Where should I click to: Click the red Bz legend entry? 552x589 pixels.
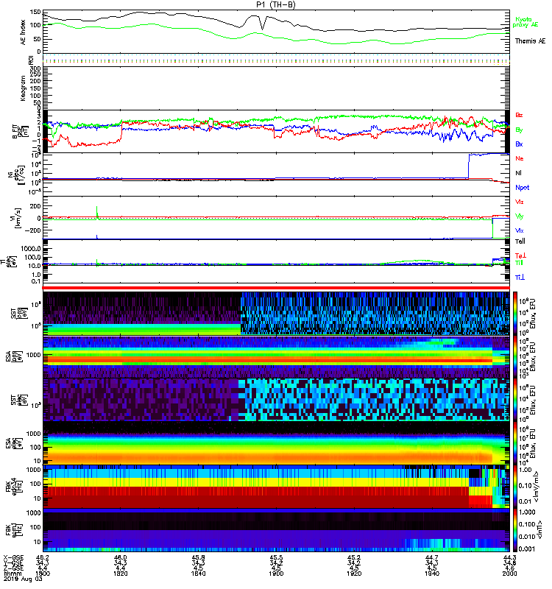click(520, 116)
